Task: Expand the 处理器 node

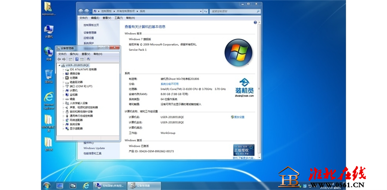Action: coord(63,78)
